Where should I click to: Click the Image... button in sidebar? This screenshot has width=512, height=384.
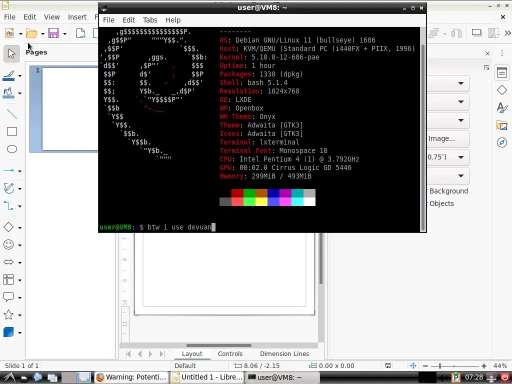[x=448, y=139]
